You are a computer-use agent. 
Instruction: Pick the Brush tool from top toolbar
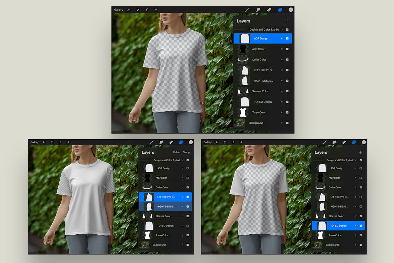coord(247,10)
